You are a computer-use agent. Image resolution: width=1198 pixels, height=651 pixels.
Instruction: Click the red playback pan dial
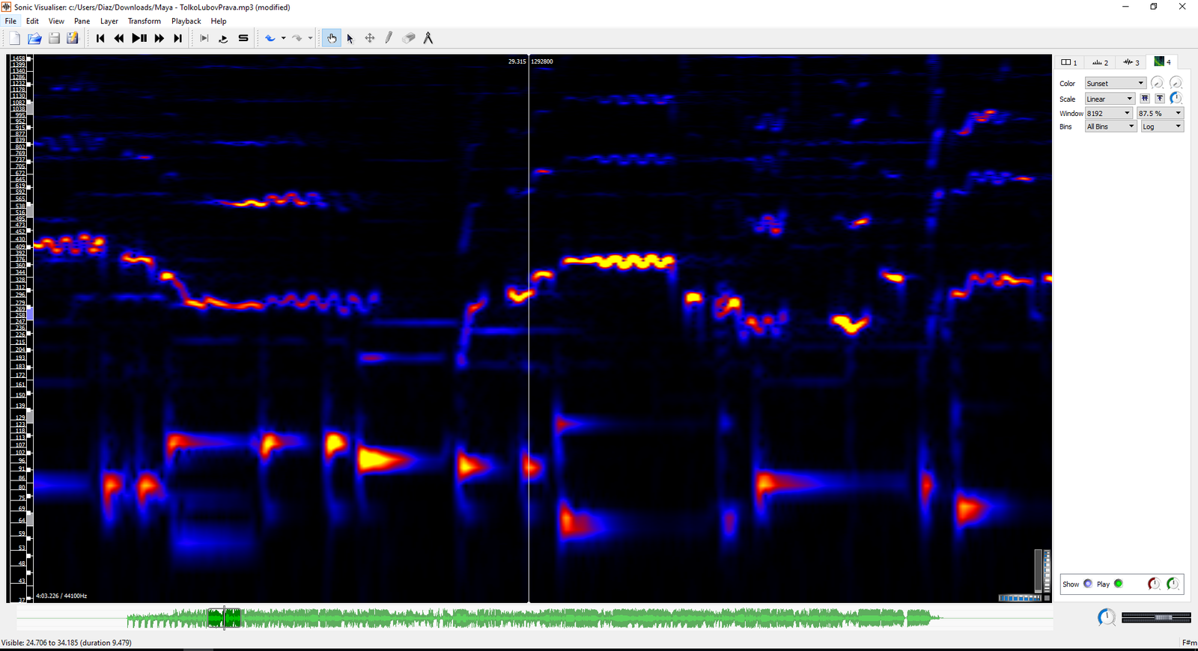pos(1154,584)
